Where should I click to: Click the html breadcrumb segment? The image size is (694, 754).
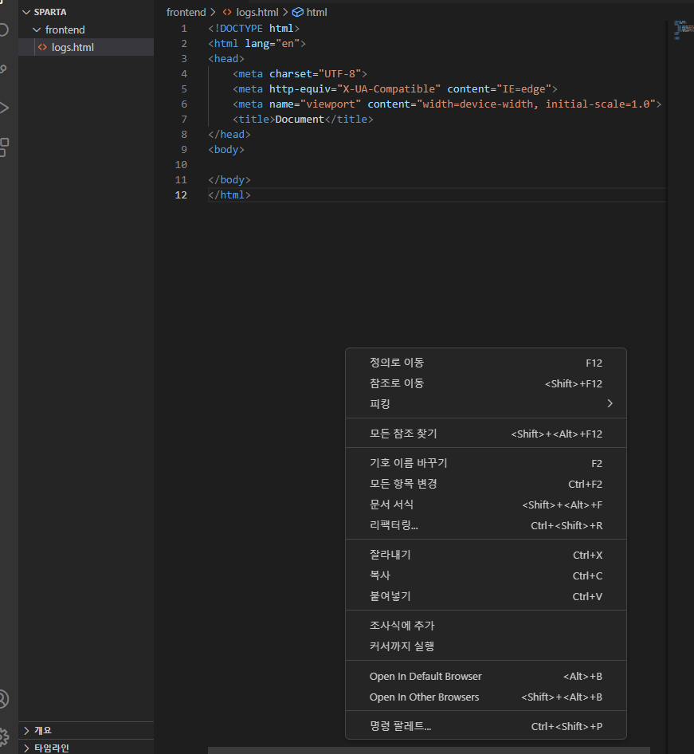[316, 12]
